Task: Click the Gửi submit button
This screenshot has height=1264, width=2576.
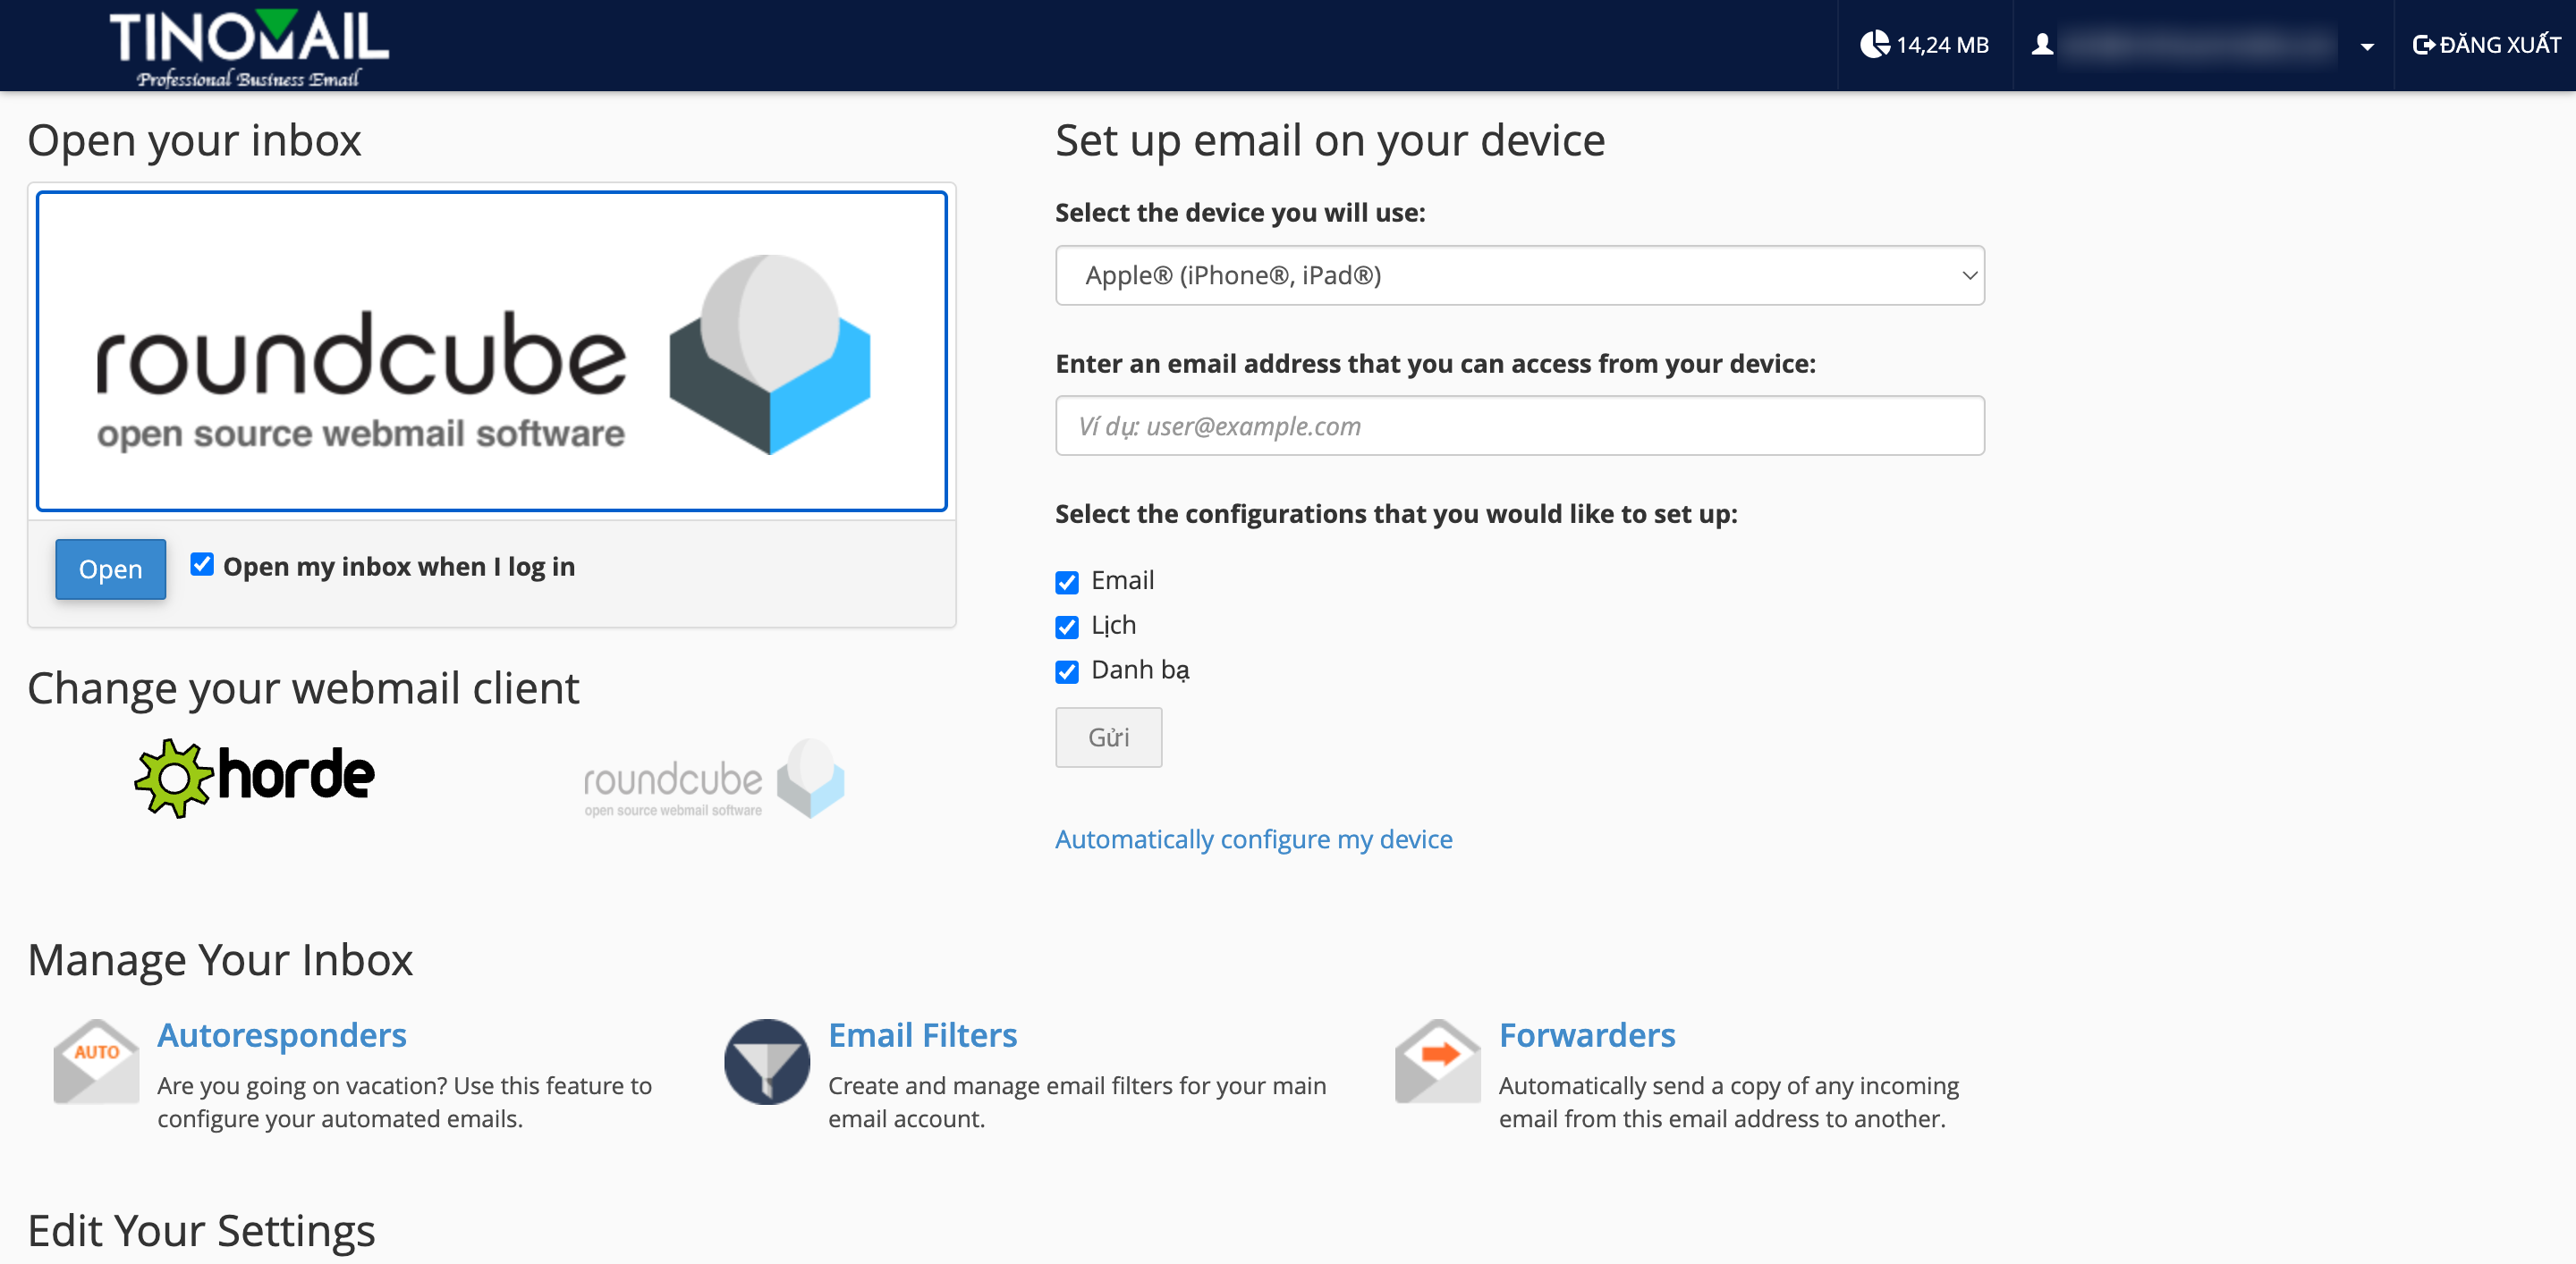Action: pyautogui.click(x=1108, y=737)
